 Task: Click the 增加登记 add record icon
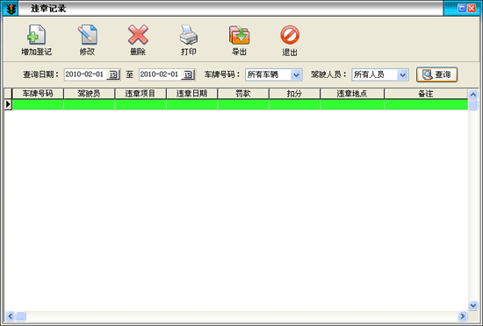36,34
